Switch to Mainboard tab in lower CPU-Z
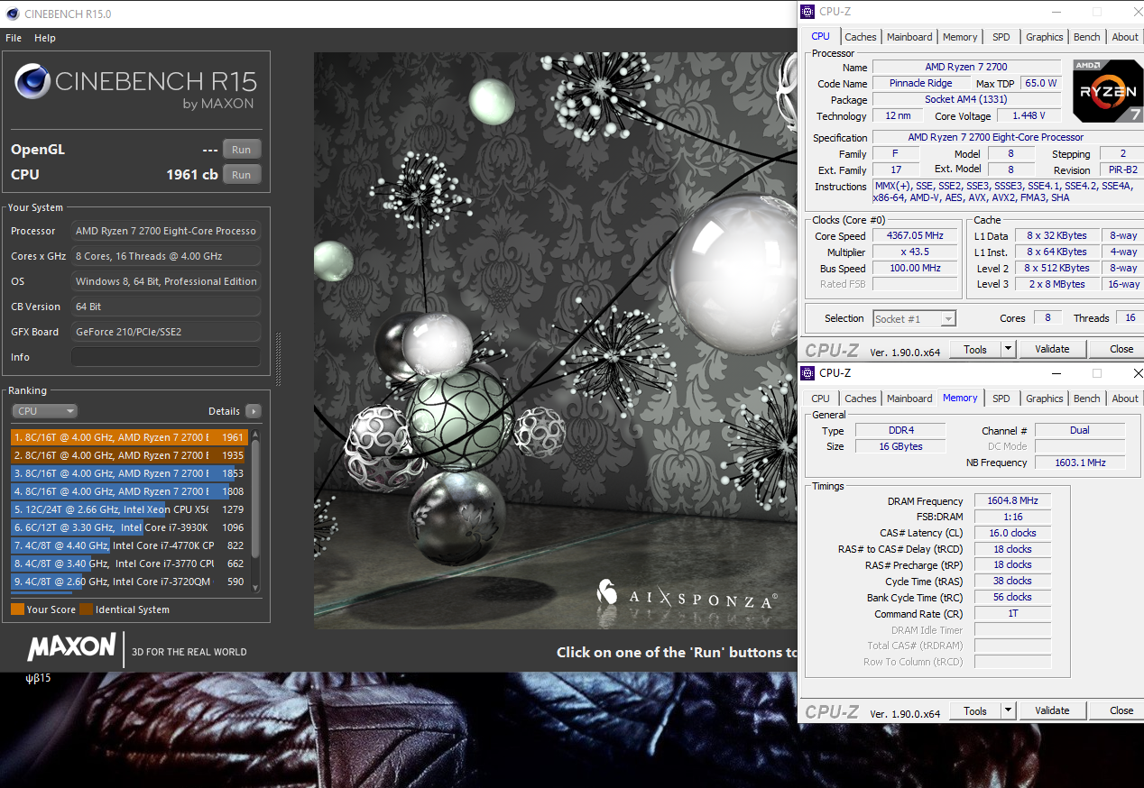Screen dimensions: 1144x788 click(909, 399)
